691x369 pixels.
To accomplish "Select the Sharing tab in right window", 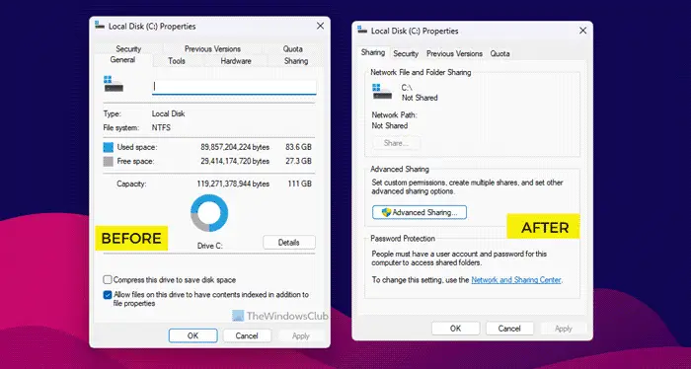I will tap(373, 52).
